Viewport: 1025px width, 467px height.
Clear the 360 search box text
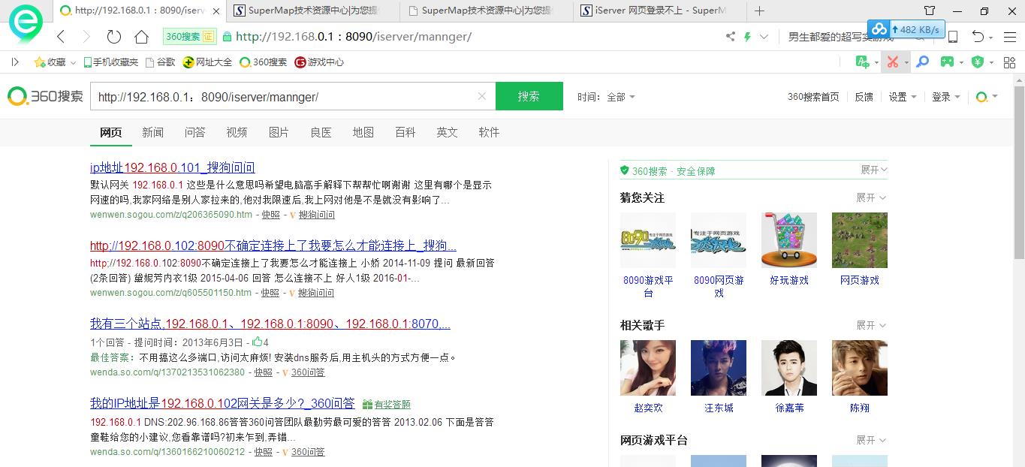point(481,96)
